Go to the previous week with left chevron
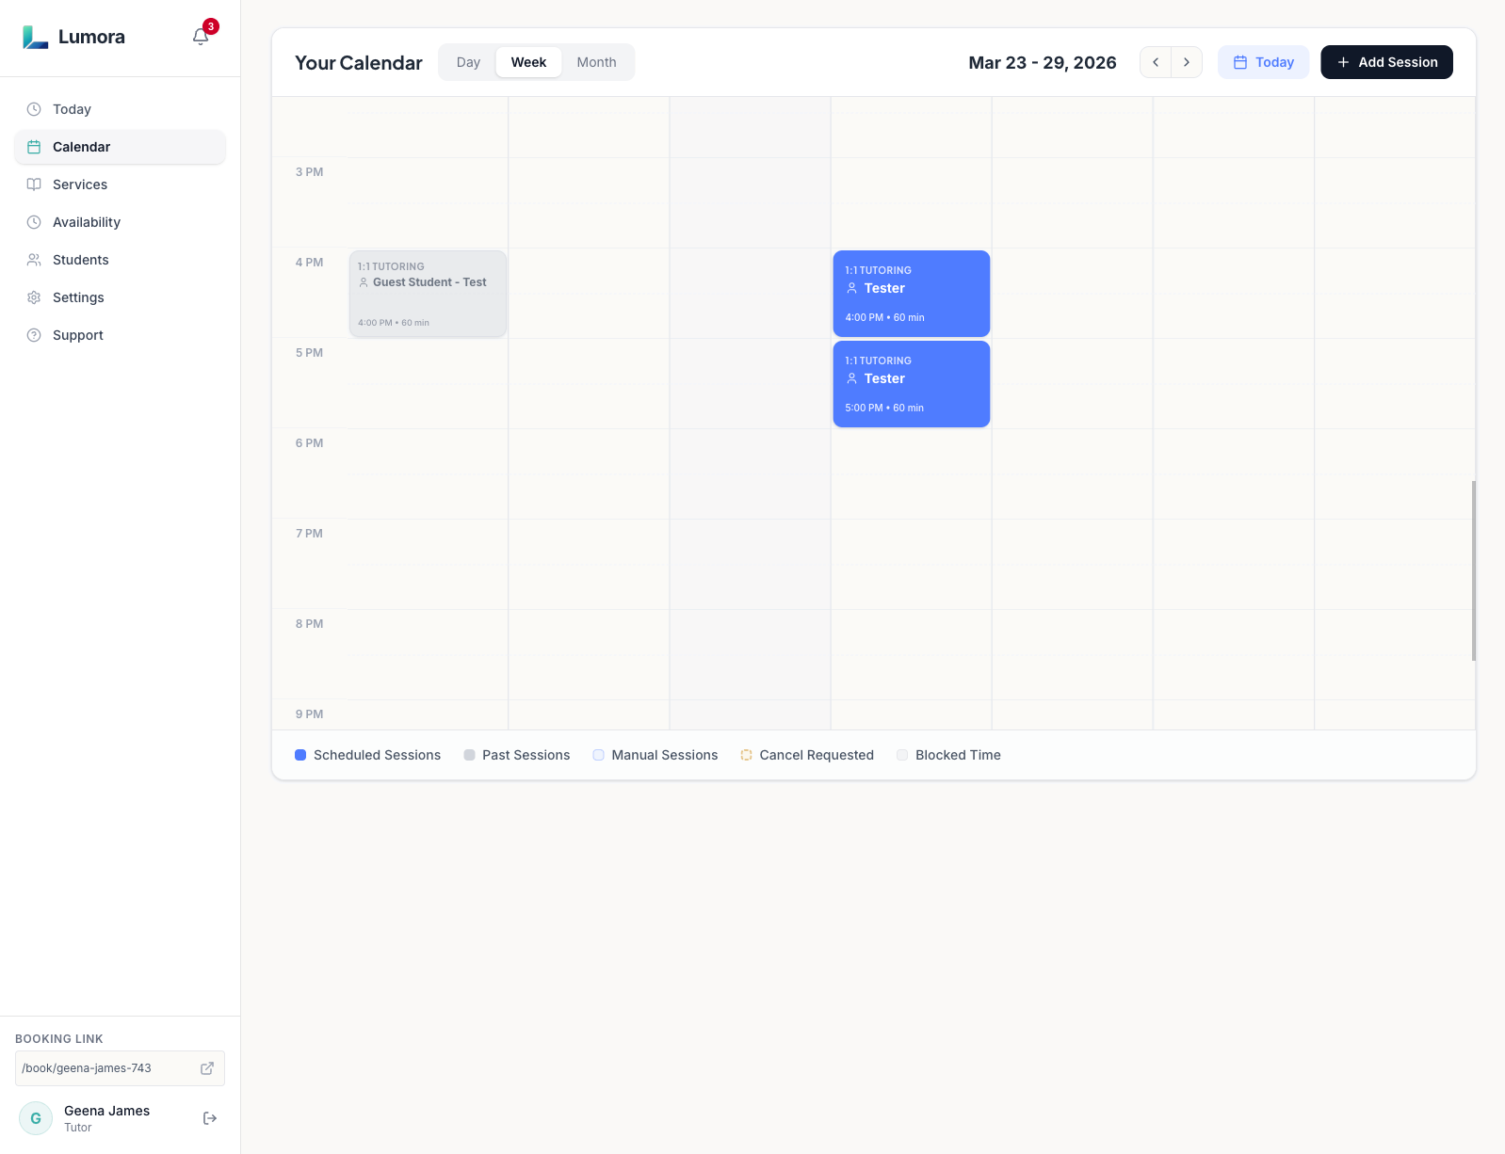This screenshot has width=1505, height=1154. pyautogui.click(x=1156, y=62)
